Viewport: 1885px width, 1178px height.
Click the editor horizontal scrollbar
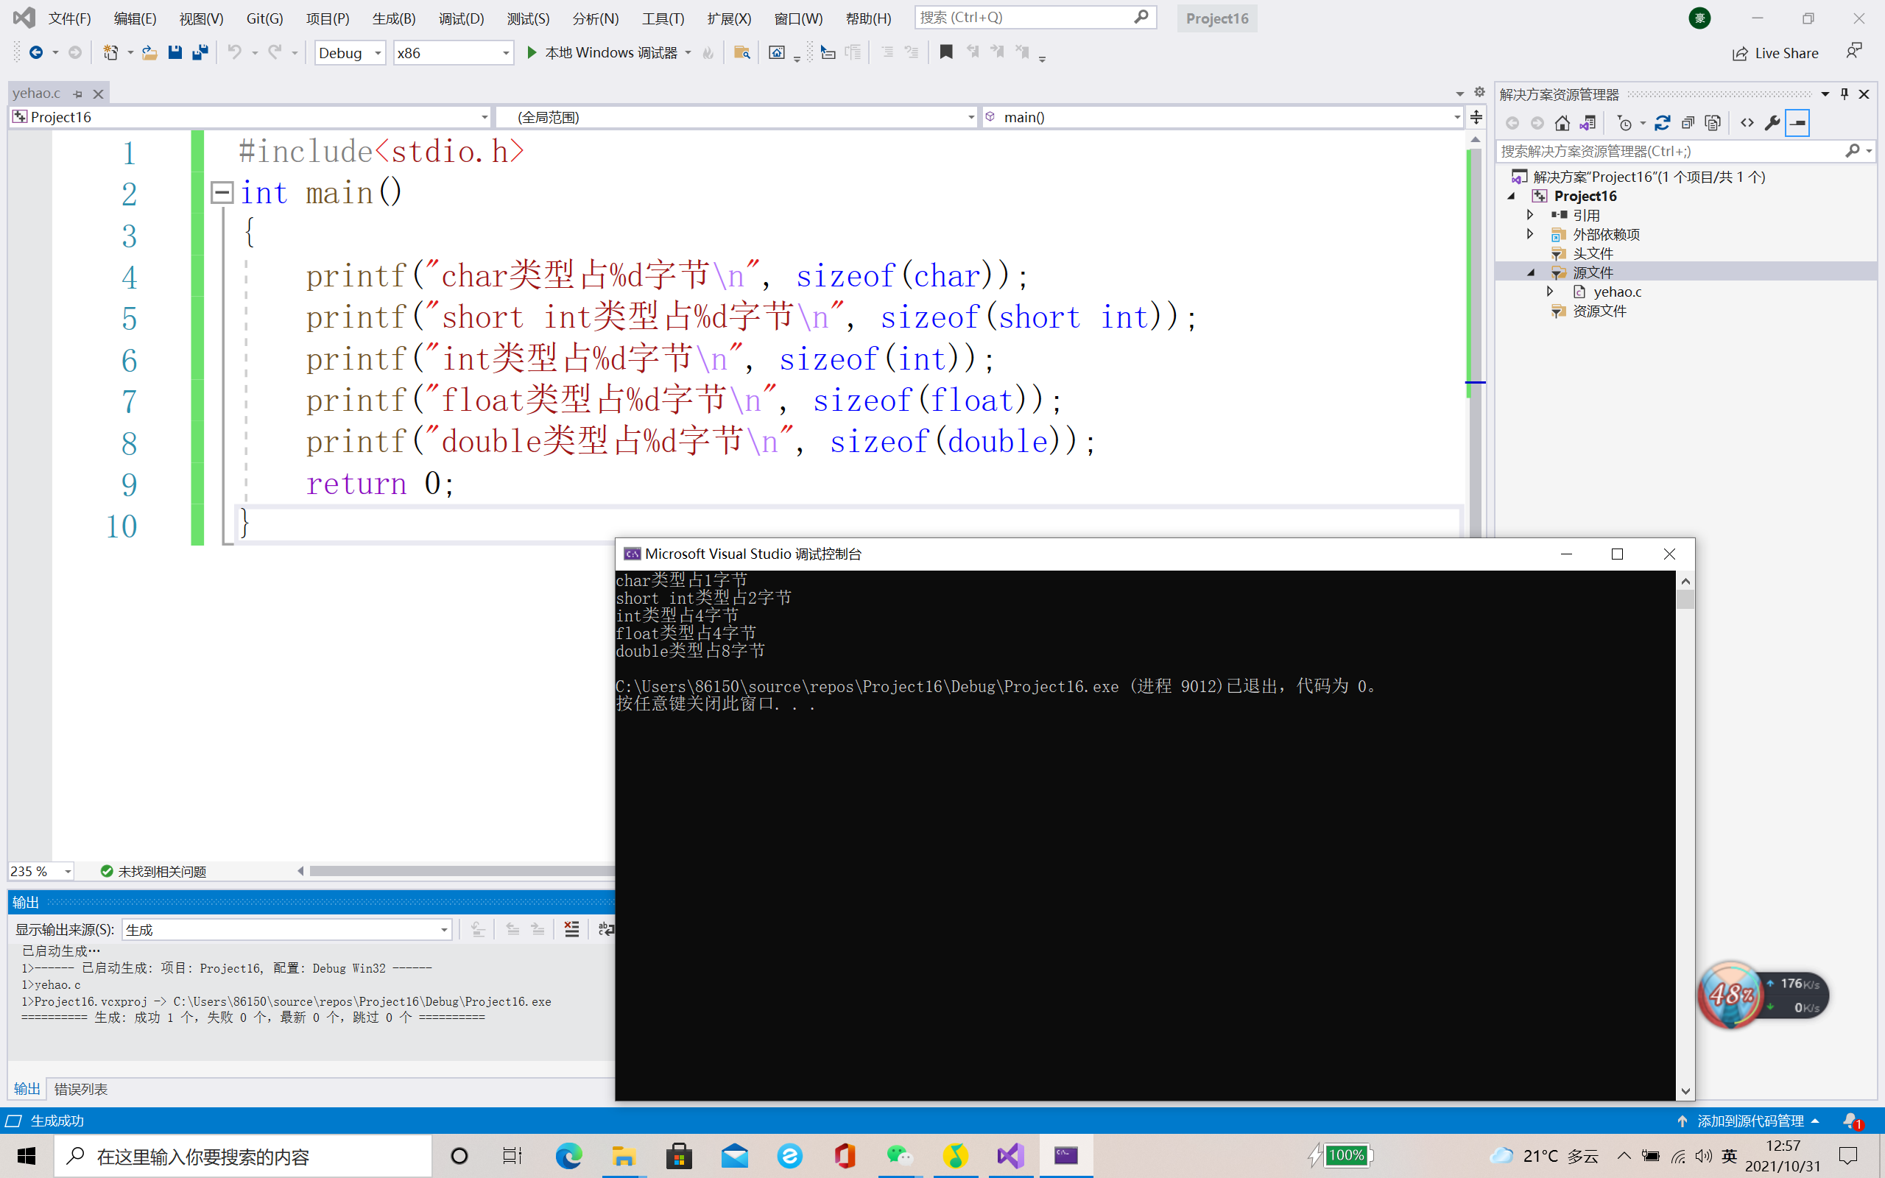(x=459, y=871)
